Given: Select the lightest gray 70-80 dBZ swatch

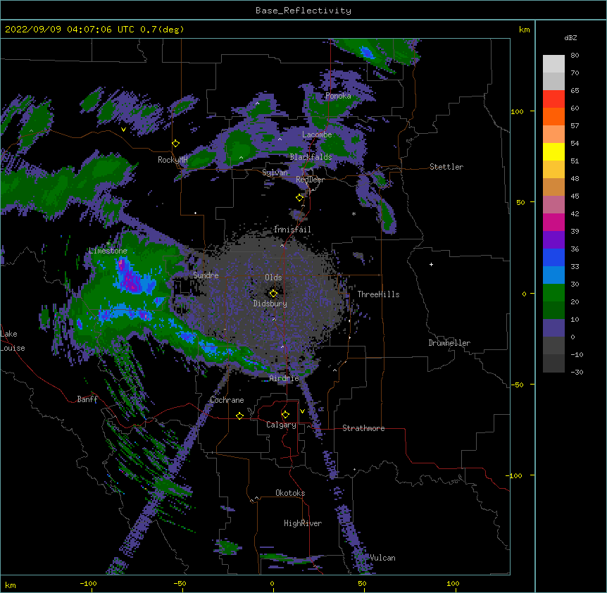Looking at the screenshot, I should (x=553, y=64).
